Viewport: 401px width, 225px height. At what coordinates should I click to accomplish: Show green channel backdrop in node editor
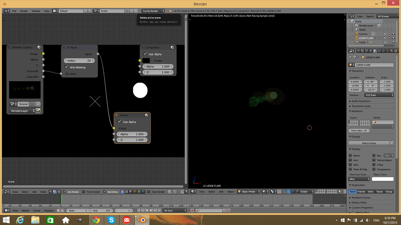(x=139, y=191)
